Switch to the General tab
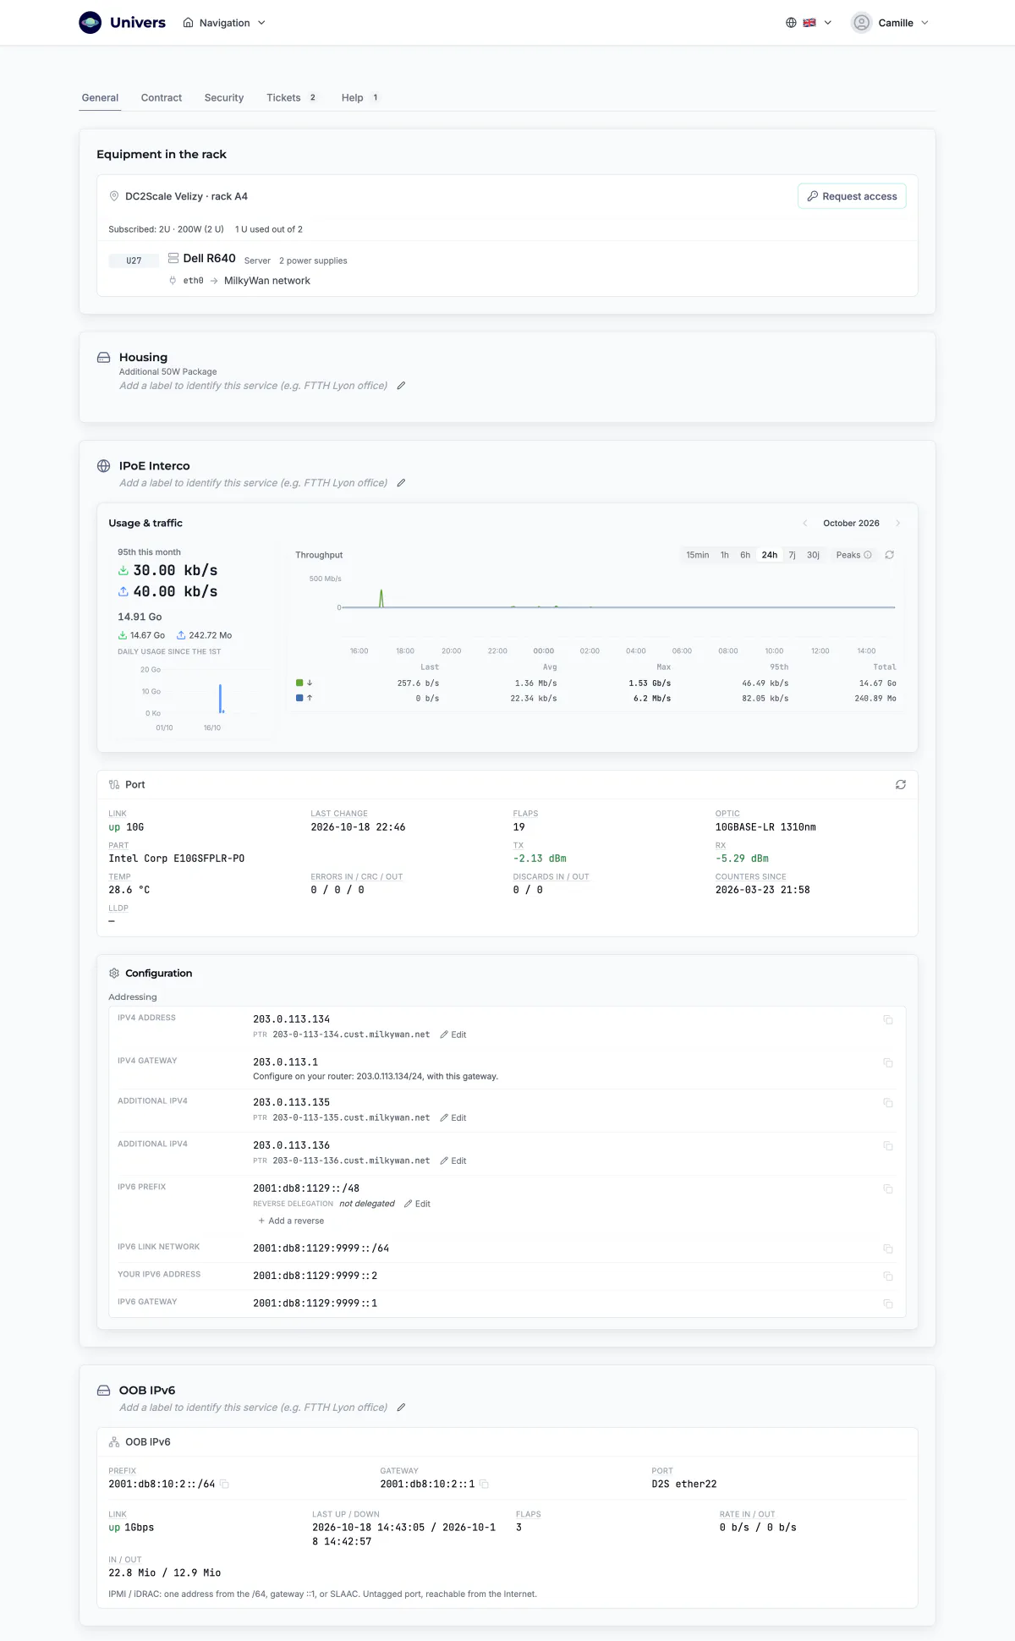The width and height of the screenshot is (1015, 1641). click(100, 98)
